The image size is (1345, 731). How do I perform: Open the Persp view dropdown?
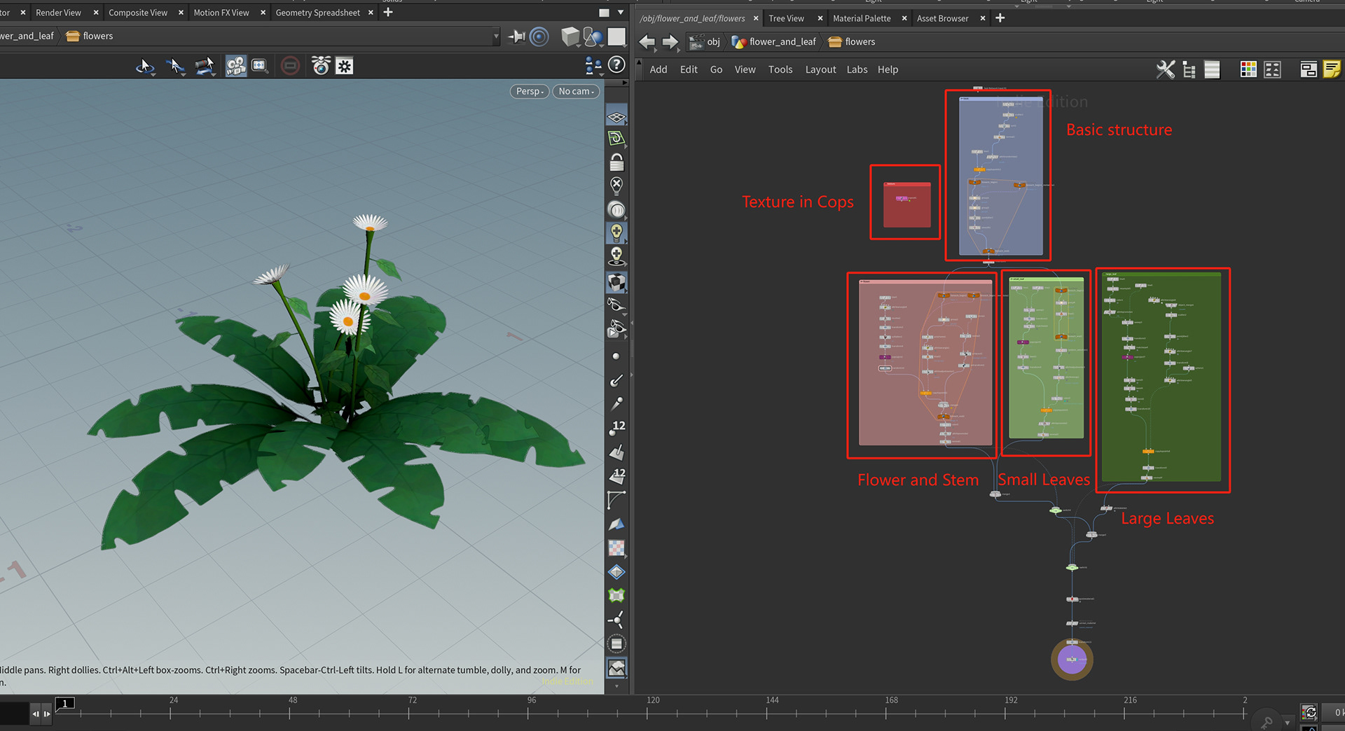click(529, 91)
